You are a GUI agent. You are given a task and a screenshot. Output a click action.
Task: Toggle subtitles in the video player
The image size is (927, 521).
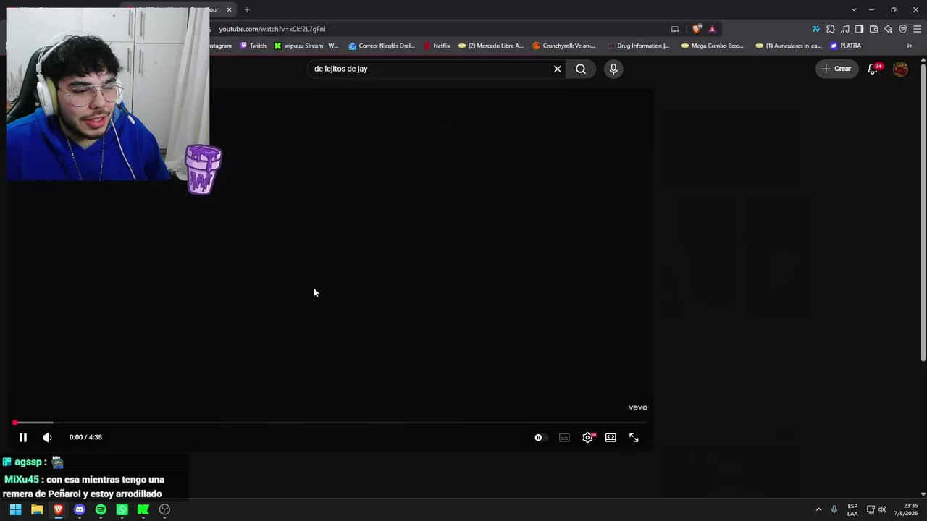pos(564,437)
